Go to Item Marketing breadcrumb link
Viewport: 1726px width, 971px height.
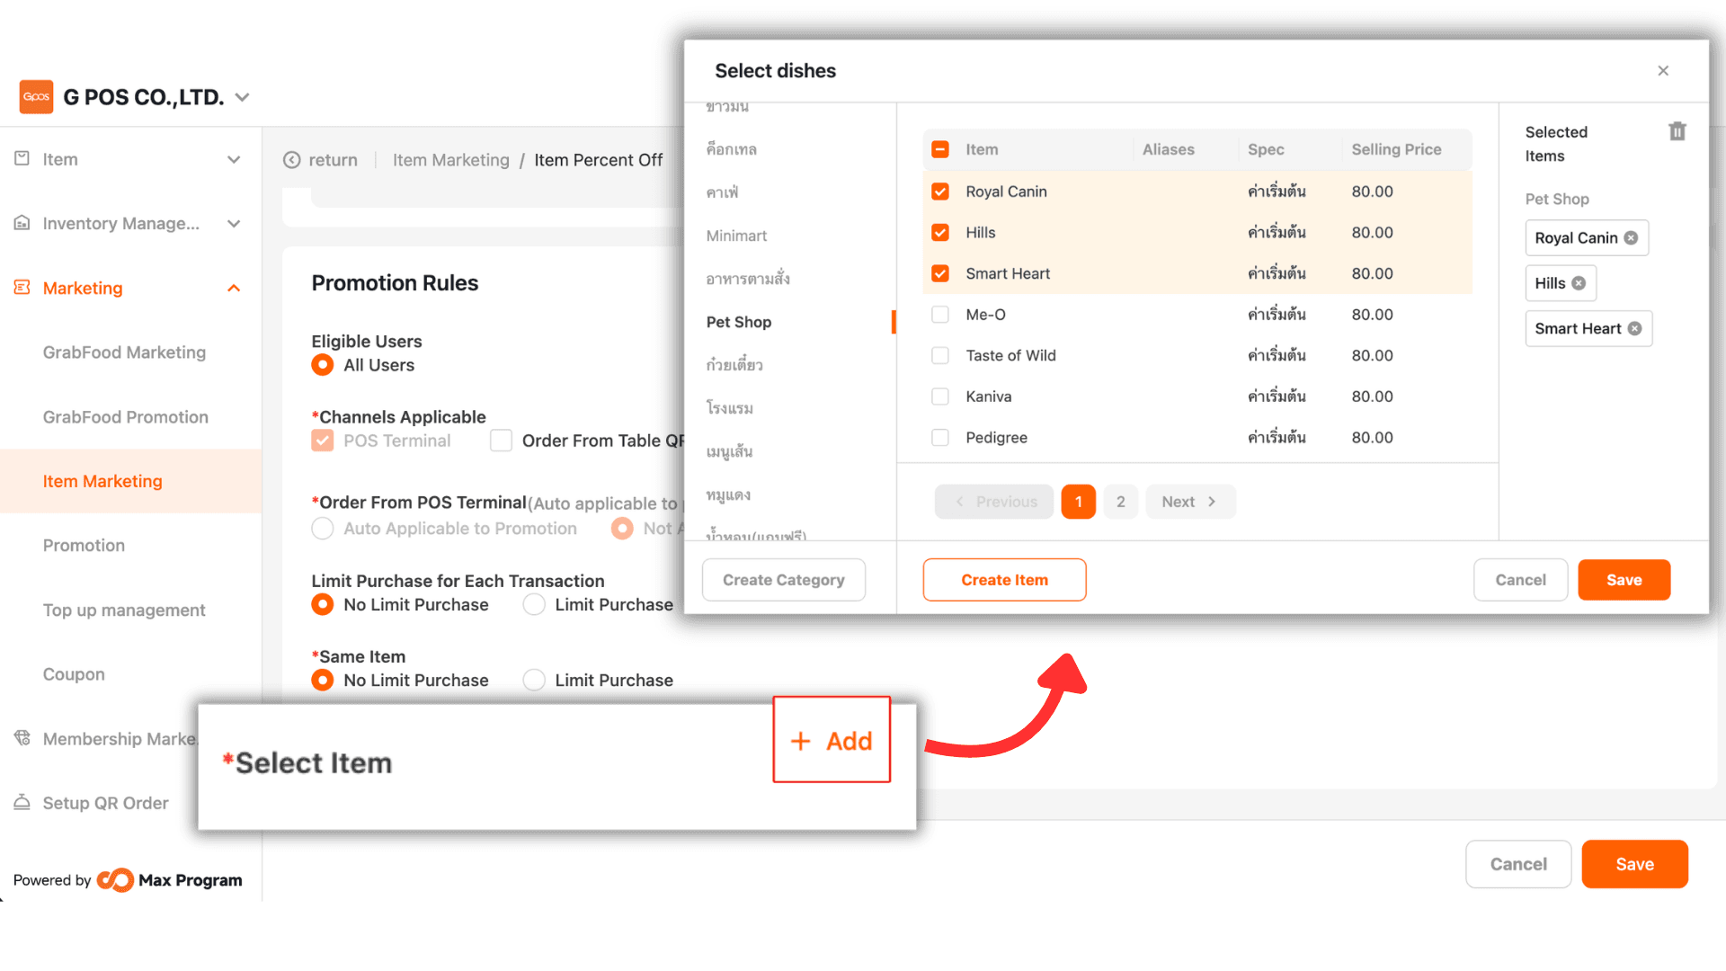click(450, 160)
